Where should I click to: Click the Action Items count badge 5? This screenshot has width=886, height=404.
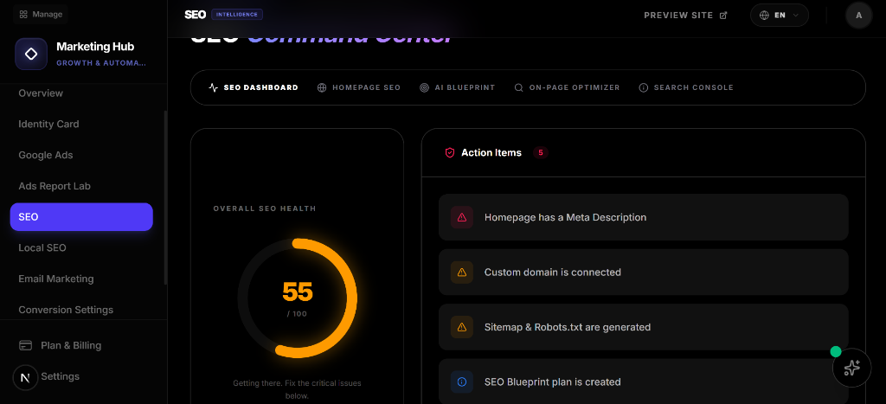[541, 152]
